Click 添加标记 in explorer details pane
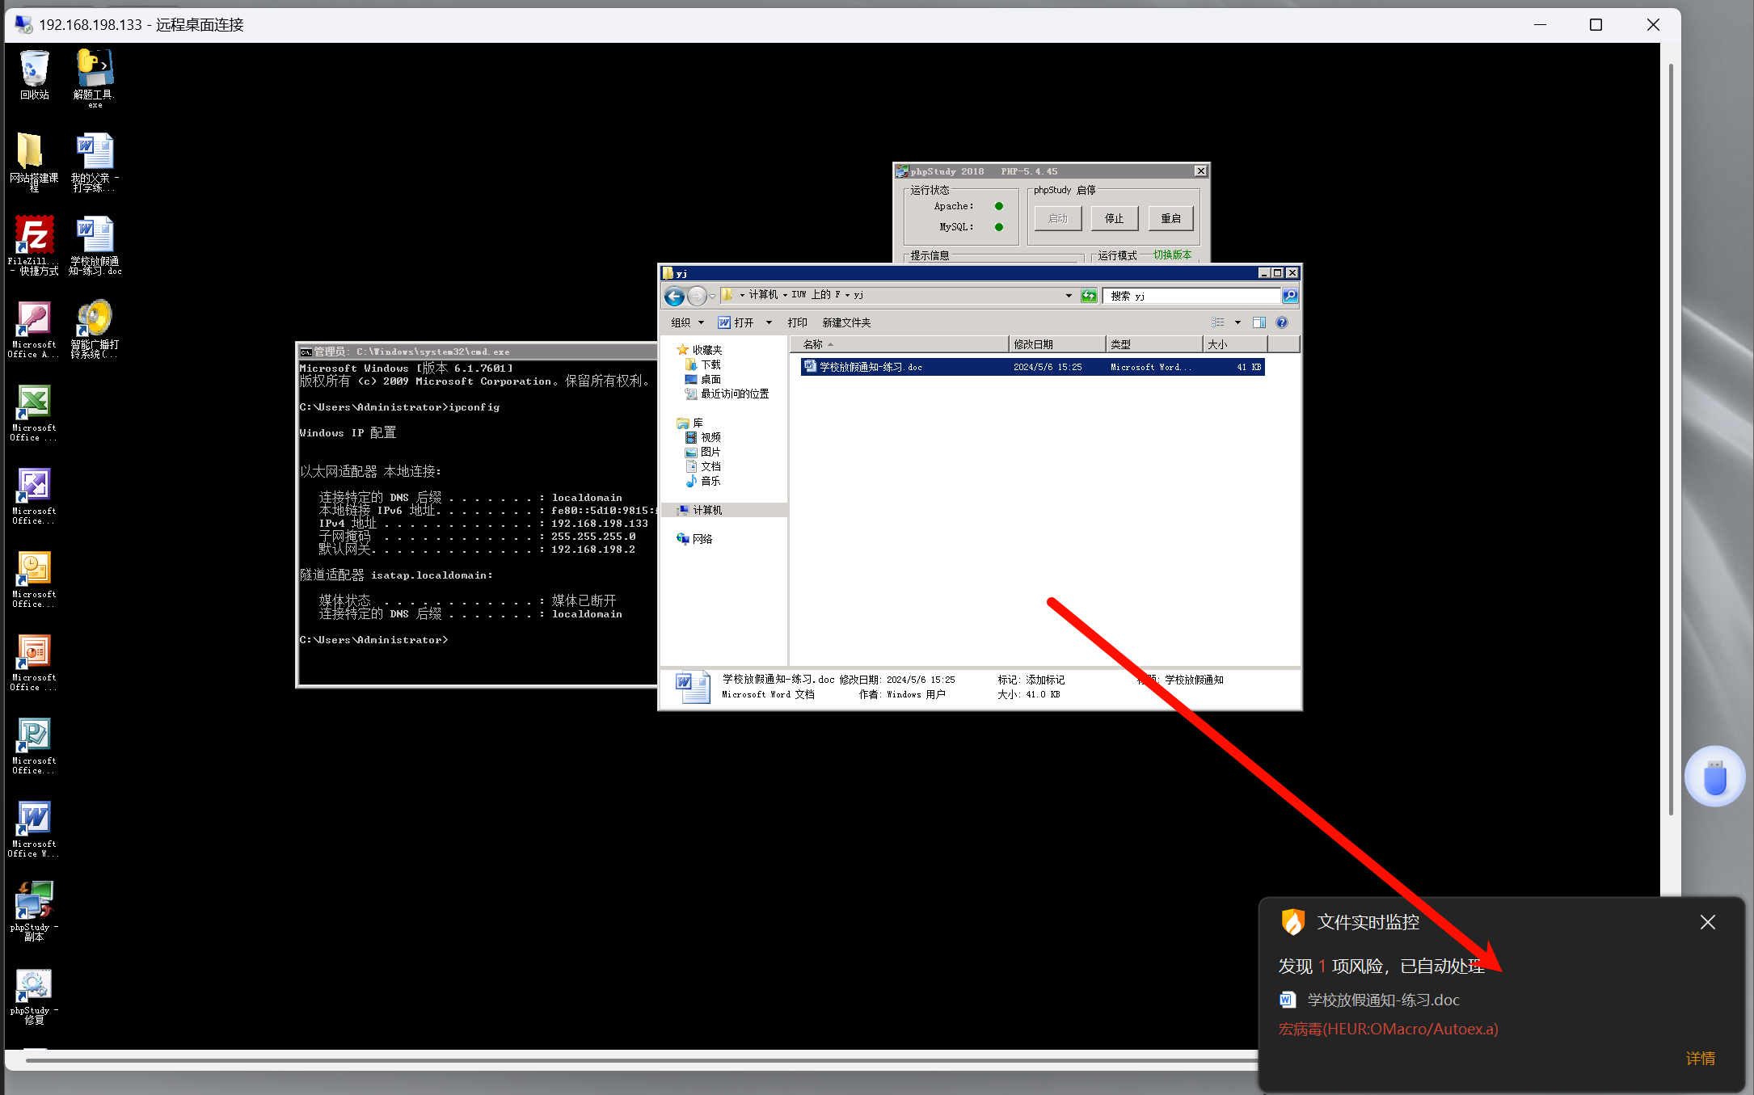Viewport: 1754px width, 1095px height. (1045, 680)
